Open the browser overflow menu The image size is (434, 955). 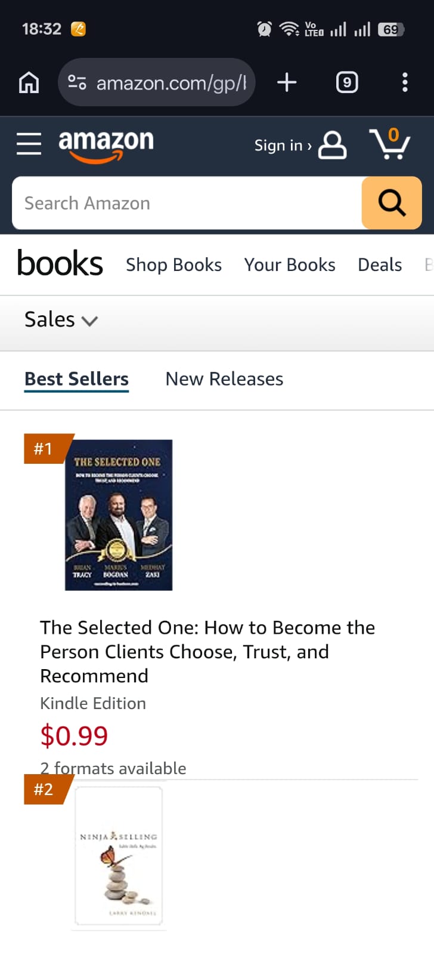coord(405,82)
